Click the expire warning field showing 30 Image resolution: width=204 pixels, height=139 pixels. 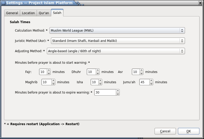(x=105, y=92)
